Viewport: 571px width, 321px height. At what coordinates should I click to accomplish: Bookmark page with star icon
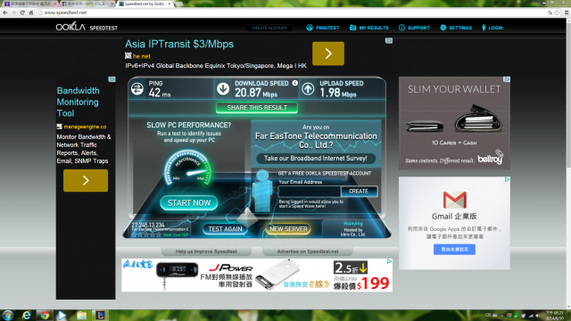[557, 12]
